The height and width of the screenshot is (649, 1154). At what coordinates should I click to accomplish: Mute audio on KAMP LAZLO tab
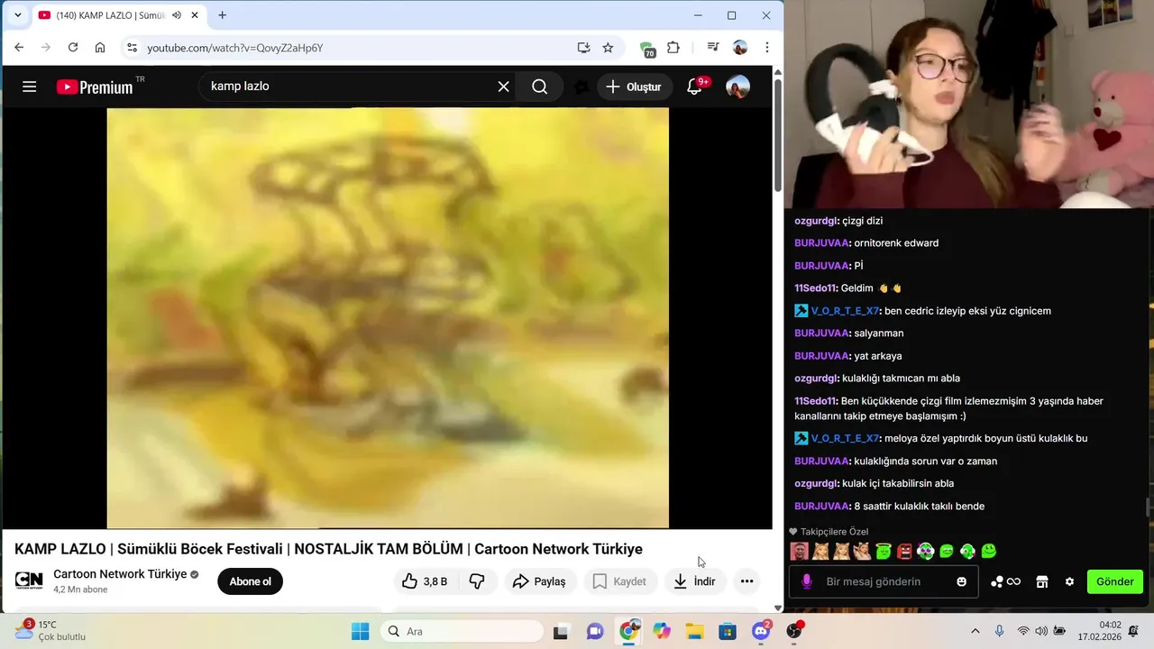click(x=177, y=15)
